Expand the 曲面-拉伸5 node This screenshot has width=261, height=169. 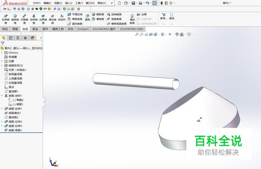2,126
